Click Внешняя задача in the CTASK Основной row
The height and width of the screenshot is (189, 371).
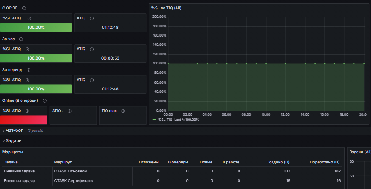pos(19,171)
